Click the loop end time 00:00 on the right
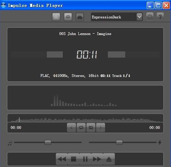171x167 pixels. (x=155, y=128)
